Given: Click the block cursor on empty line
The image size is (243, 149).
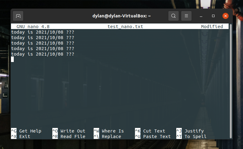Looking at the screenshot, I should [13, 59].
